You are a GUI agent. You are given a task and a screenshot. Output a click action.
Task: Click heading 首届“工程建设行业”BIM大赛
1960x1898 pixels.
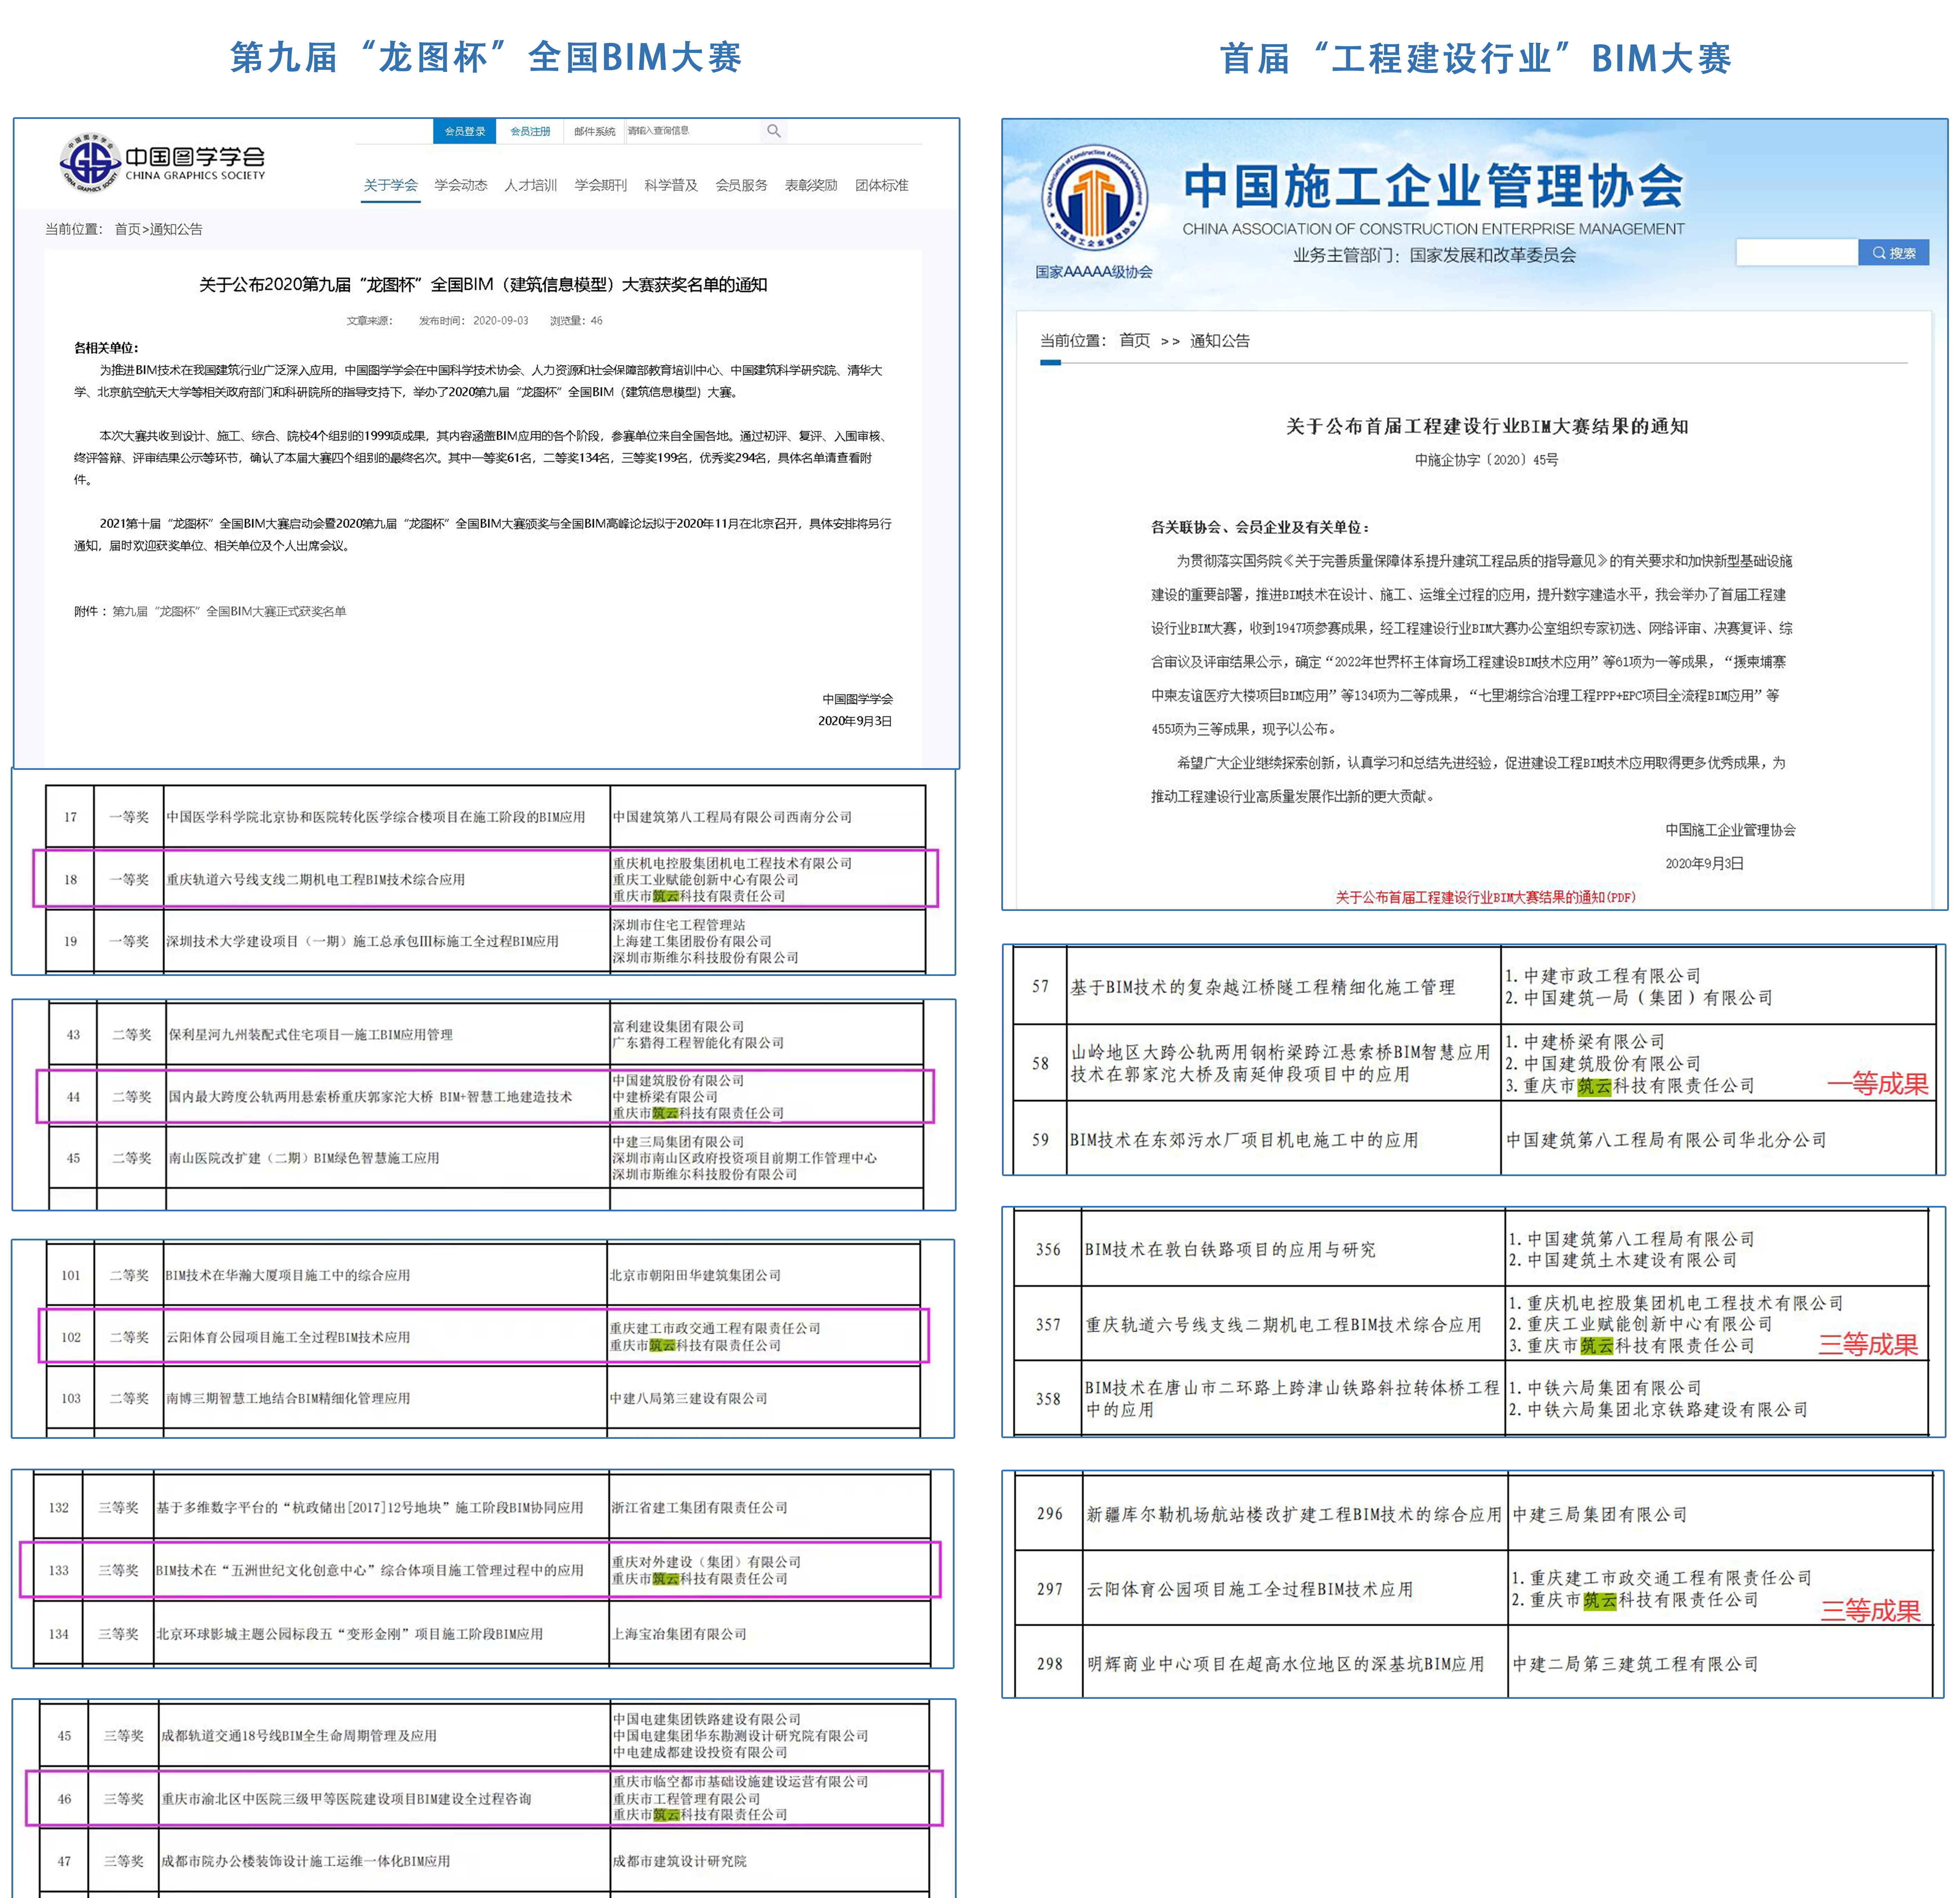point(1476,58)
